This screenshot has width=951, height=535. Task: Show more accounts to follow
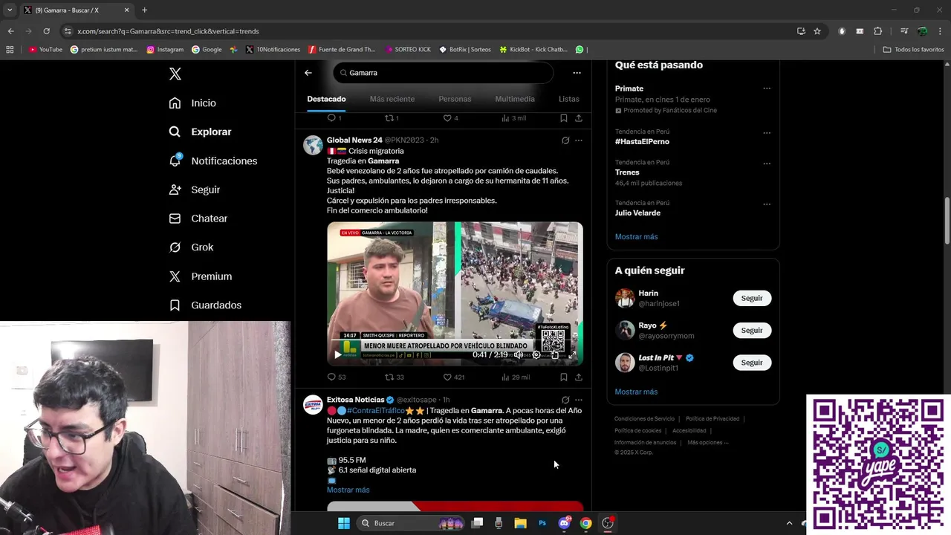click(636, 392)
